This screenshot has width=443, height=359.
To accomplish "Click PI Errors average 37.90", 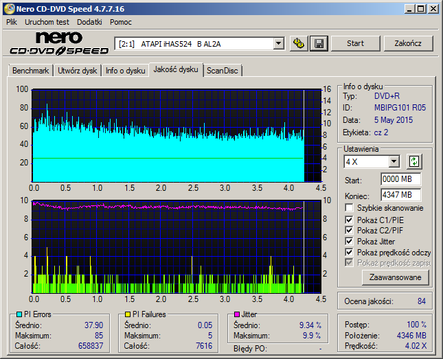I will tap(94, 325).
